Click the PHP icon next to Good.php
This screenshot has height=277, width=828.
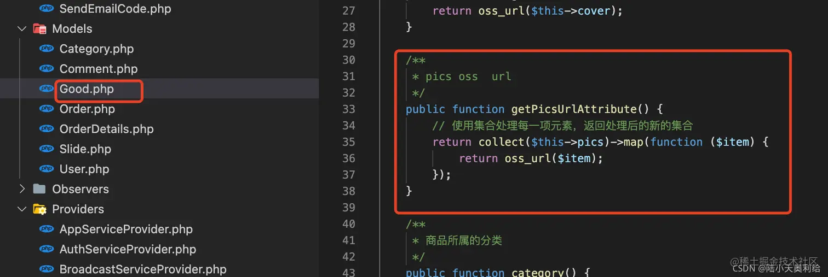[47, 89]
